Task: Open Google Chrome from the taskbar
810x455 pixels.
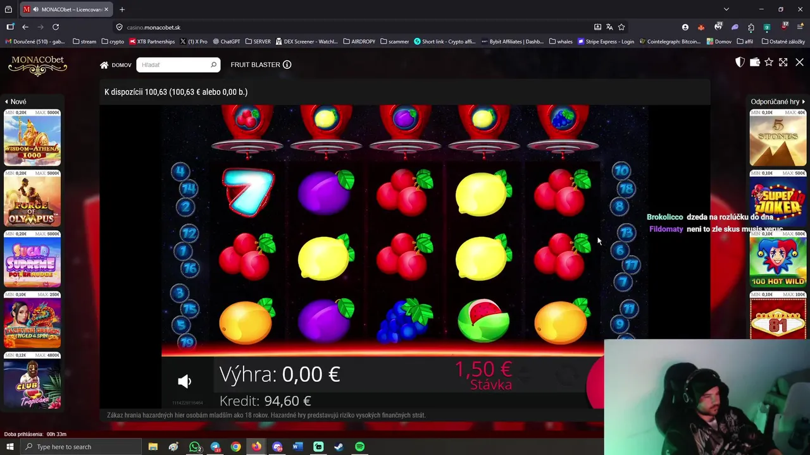Action: [235, 447]
